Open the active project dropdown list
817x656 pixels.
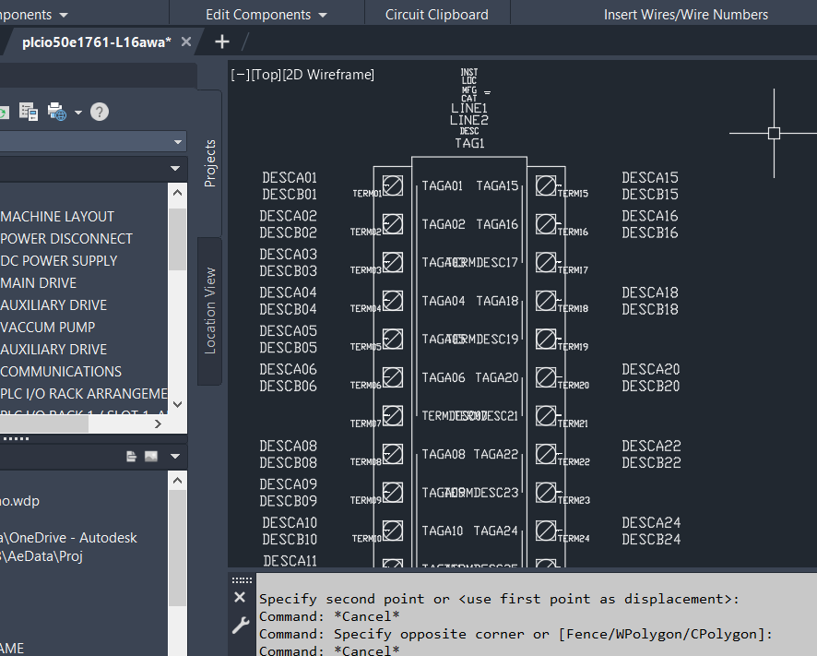177,141
